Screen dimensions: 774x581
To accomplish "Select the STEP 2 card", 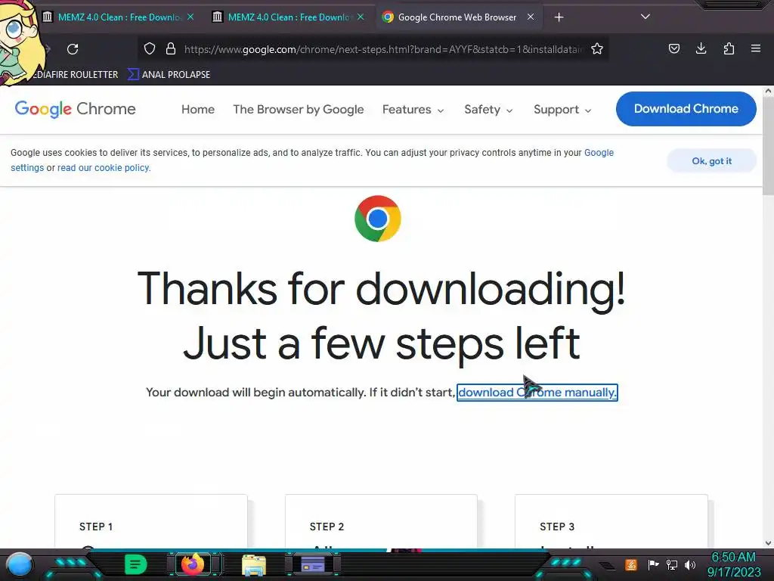I will [381, 521].
